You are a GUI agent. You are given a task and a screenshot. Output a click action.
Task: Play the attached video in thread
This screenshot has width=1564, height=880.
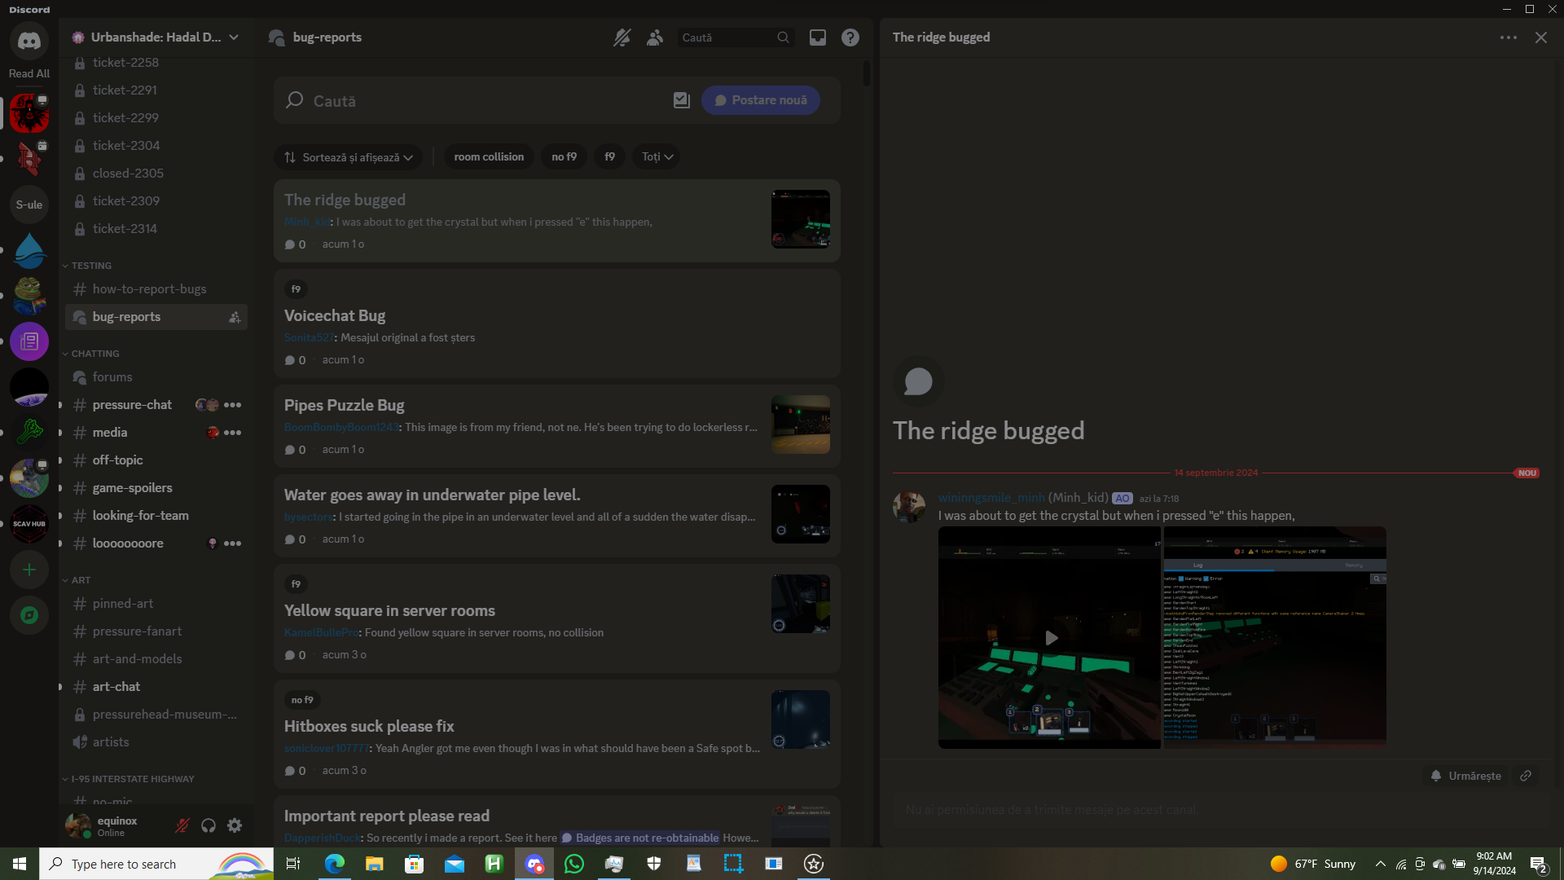coord(1050,638)
